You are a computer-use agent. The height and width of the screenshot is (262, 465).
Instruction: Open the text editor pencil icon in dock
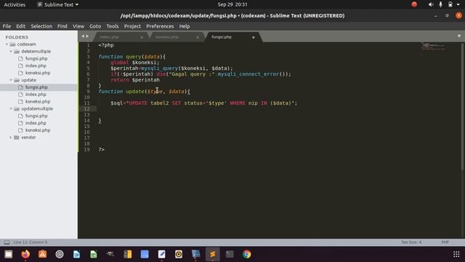coord(161,254)
